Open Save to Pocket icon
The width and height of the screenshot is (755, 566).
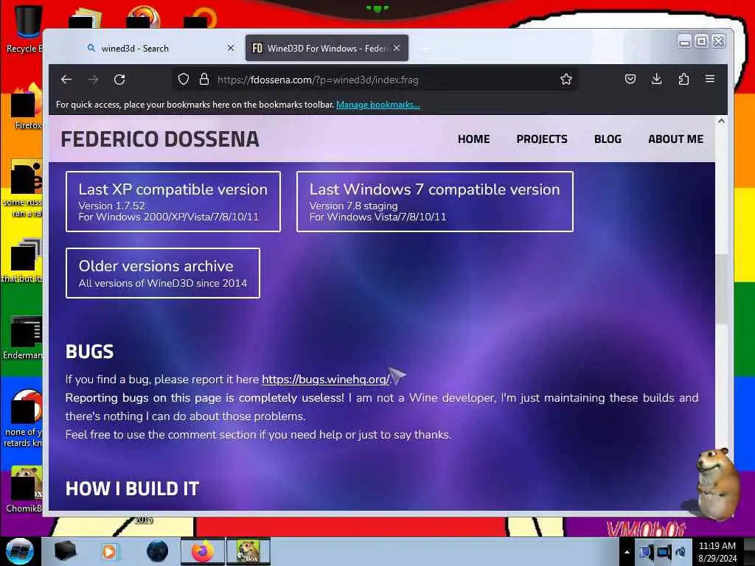pos(630,80)
